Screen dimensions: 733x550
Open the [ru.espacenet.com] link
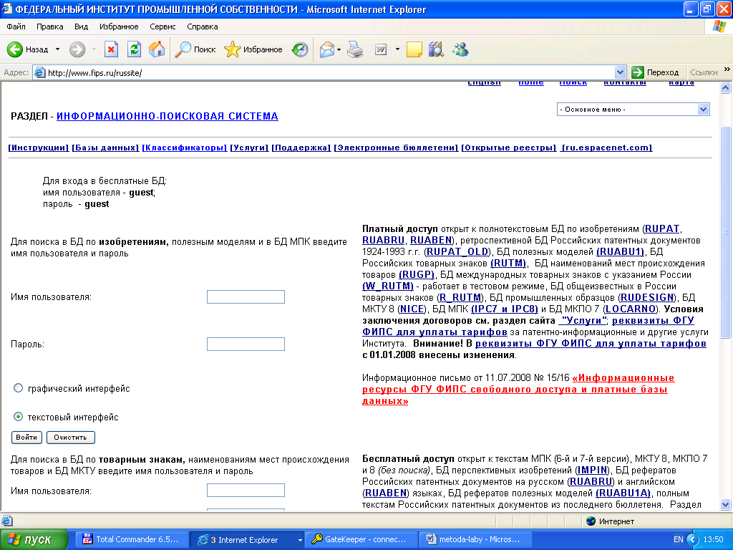point(606,148)
